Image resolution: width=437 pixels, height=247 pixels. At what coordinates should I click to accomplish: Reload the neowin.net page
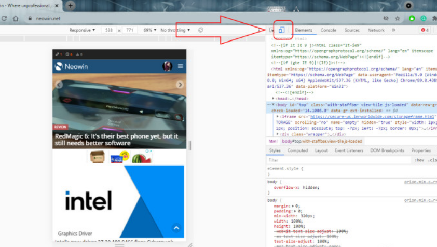pos(4,18)
